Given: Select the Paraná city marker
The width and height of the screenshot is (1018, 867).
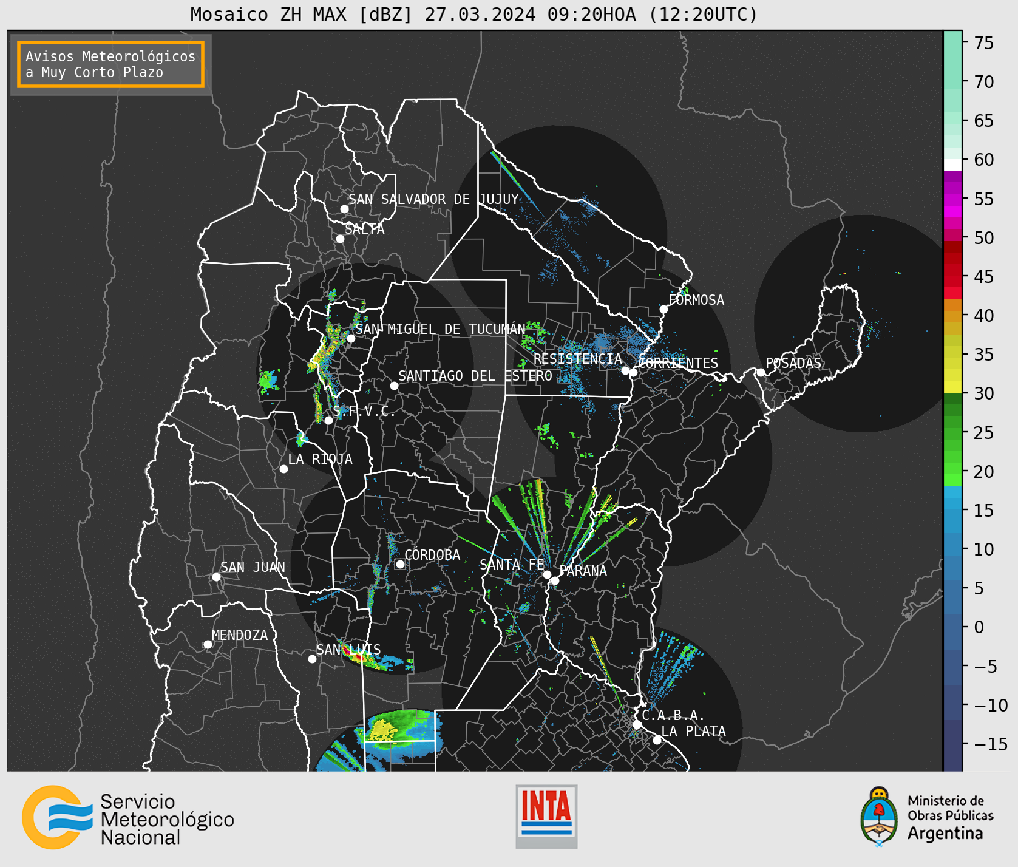Looking at the screenshot, I should tap(555, 581).
